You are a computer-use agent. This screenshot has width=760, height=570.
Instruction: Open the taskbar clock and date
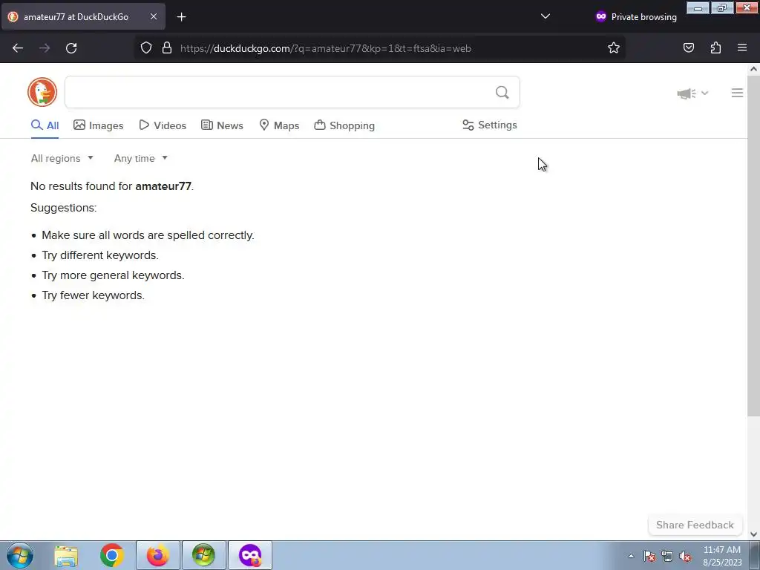click(x=722, y=556)
